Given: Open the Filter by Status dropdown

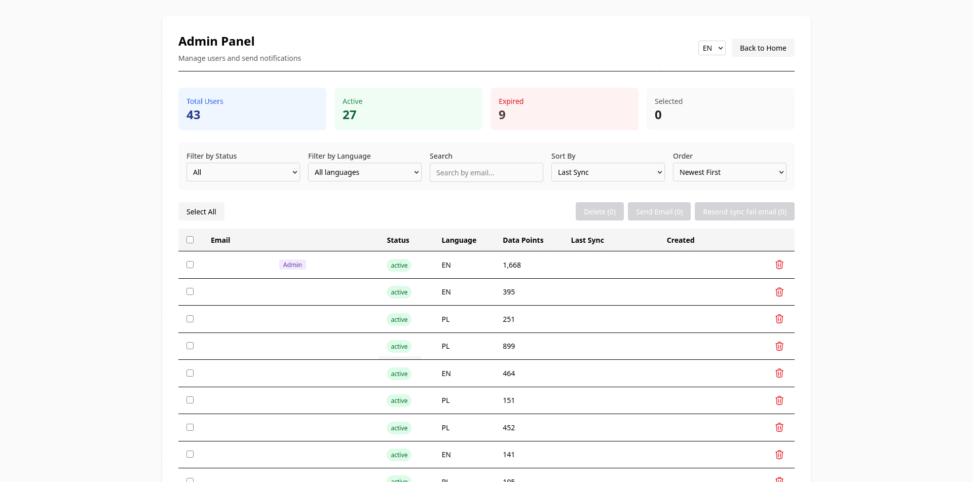Looking at the screenshot, I should 243,172.
